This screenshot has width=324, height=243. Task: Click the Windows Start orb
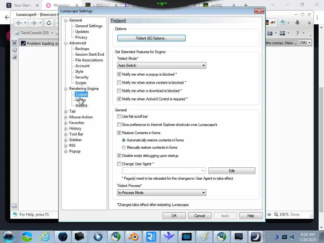(x=9, y=237)
